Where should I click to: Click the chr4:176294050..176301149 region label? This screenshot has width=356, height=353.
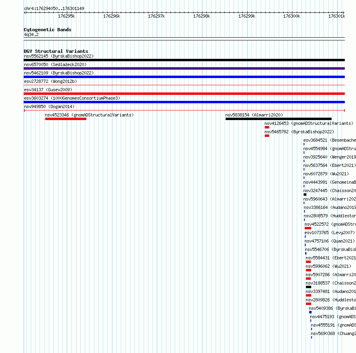54,8
